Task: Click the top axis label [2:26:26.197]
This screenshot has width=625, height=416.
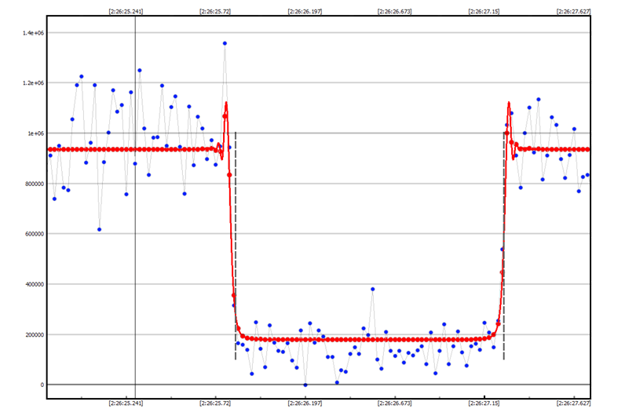Action: [x=305, y=12]
